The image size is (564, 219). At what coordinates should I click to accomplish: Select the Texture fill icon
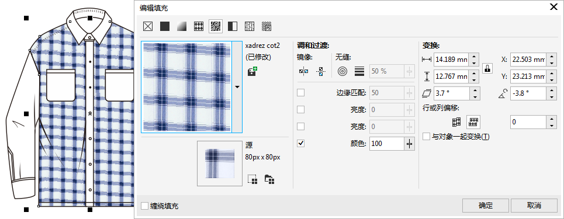coord(250,26)
